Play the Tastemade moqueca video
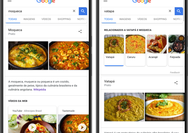 point(82,128)
